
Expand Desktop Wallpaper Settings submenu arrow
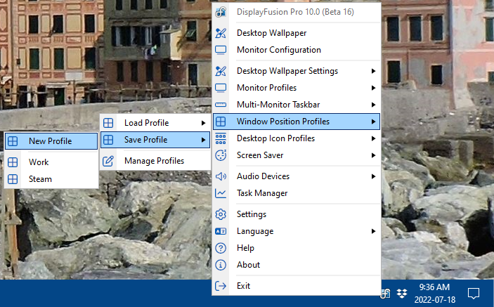click(x=373, y=71)
